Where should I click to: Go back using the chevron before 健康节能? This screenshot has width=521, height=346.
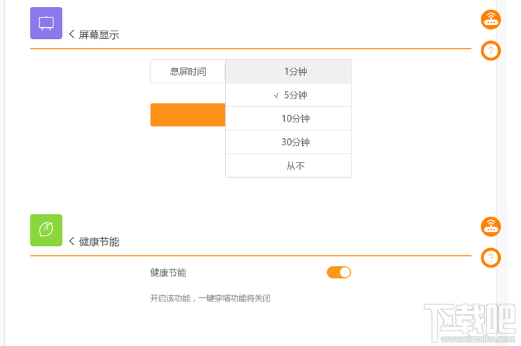point(72,241)
